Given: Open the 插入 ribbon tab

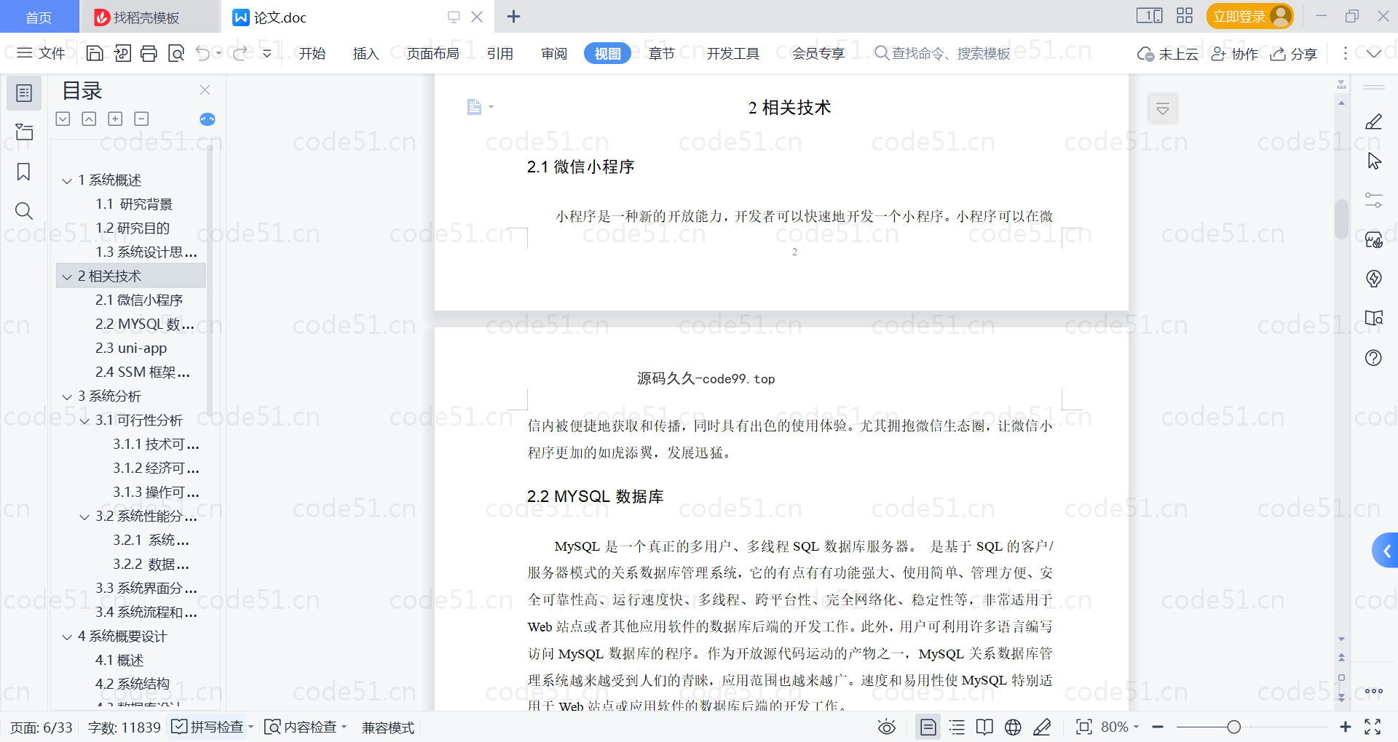Looking at the screenshot, I should [366, 53].
